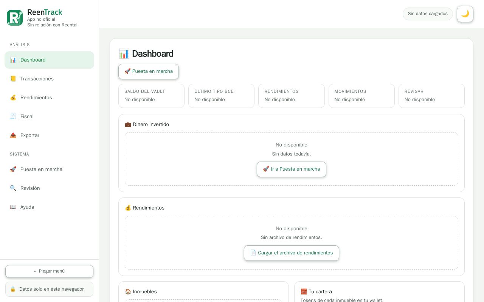484x302 pixels.
Task: Click the Dinero invertido briefcase icon
Action: pyautogui.click(x=128, y=125)
